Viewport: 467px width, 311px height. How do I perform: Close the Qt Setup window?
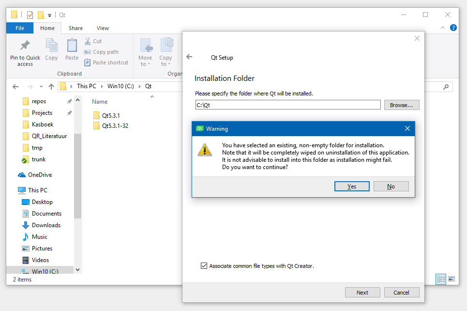pos(417,38)
